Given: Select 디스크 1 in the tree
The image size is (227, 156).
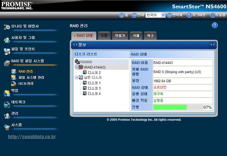Looking at the screenshot, I should pyautogui.click(x=94, y=83).
